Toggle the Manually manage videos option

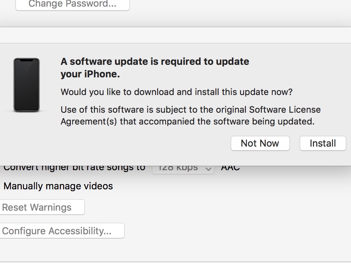tap(58, 186)
